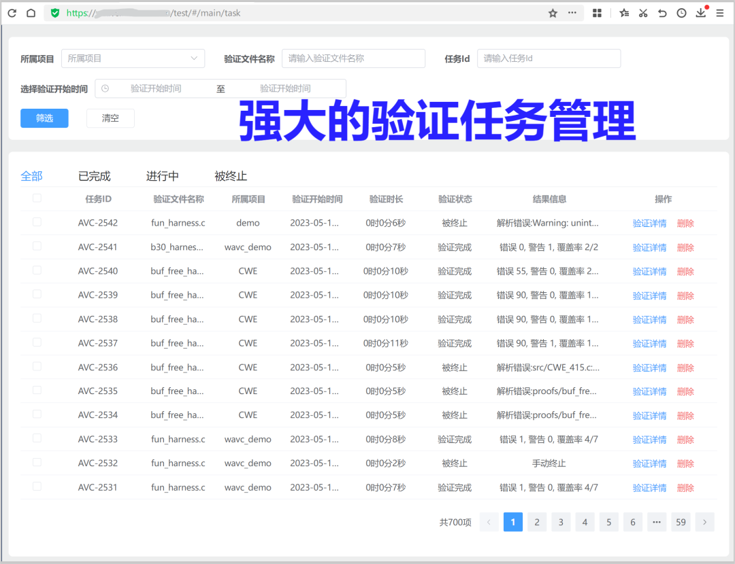
Task: Open 验证详情 for task AVC-2542
Action: pyautogui.click(x=649, y=223)
